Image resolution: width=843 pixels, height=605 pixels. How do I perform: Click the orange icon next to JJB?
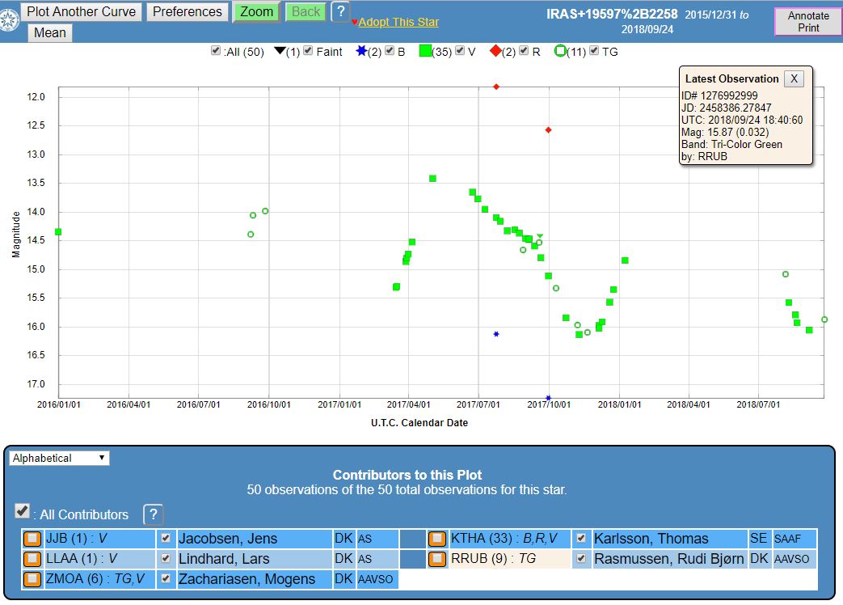tap(32, 539)
